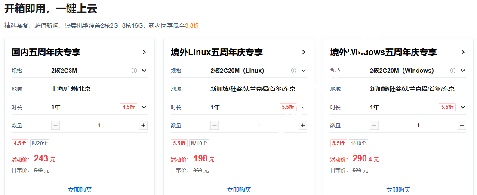This screenshot has width=477, height=195.
Task: Click 立即购买 for 境外Windows package
Action: tap(398, 189)
